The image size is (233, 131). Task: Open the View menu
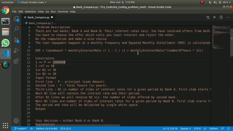coord(40,12)
